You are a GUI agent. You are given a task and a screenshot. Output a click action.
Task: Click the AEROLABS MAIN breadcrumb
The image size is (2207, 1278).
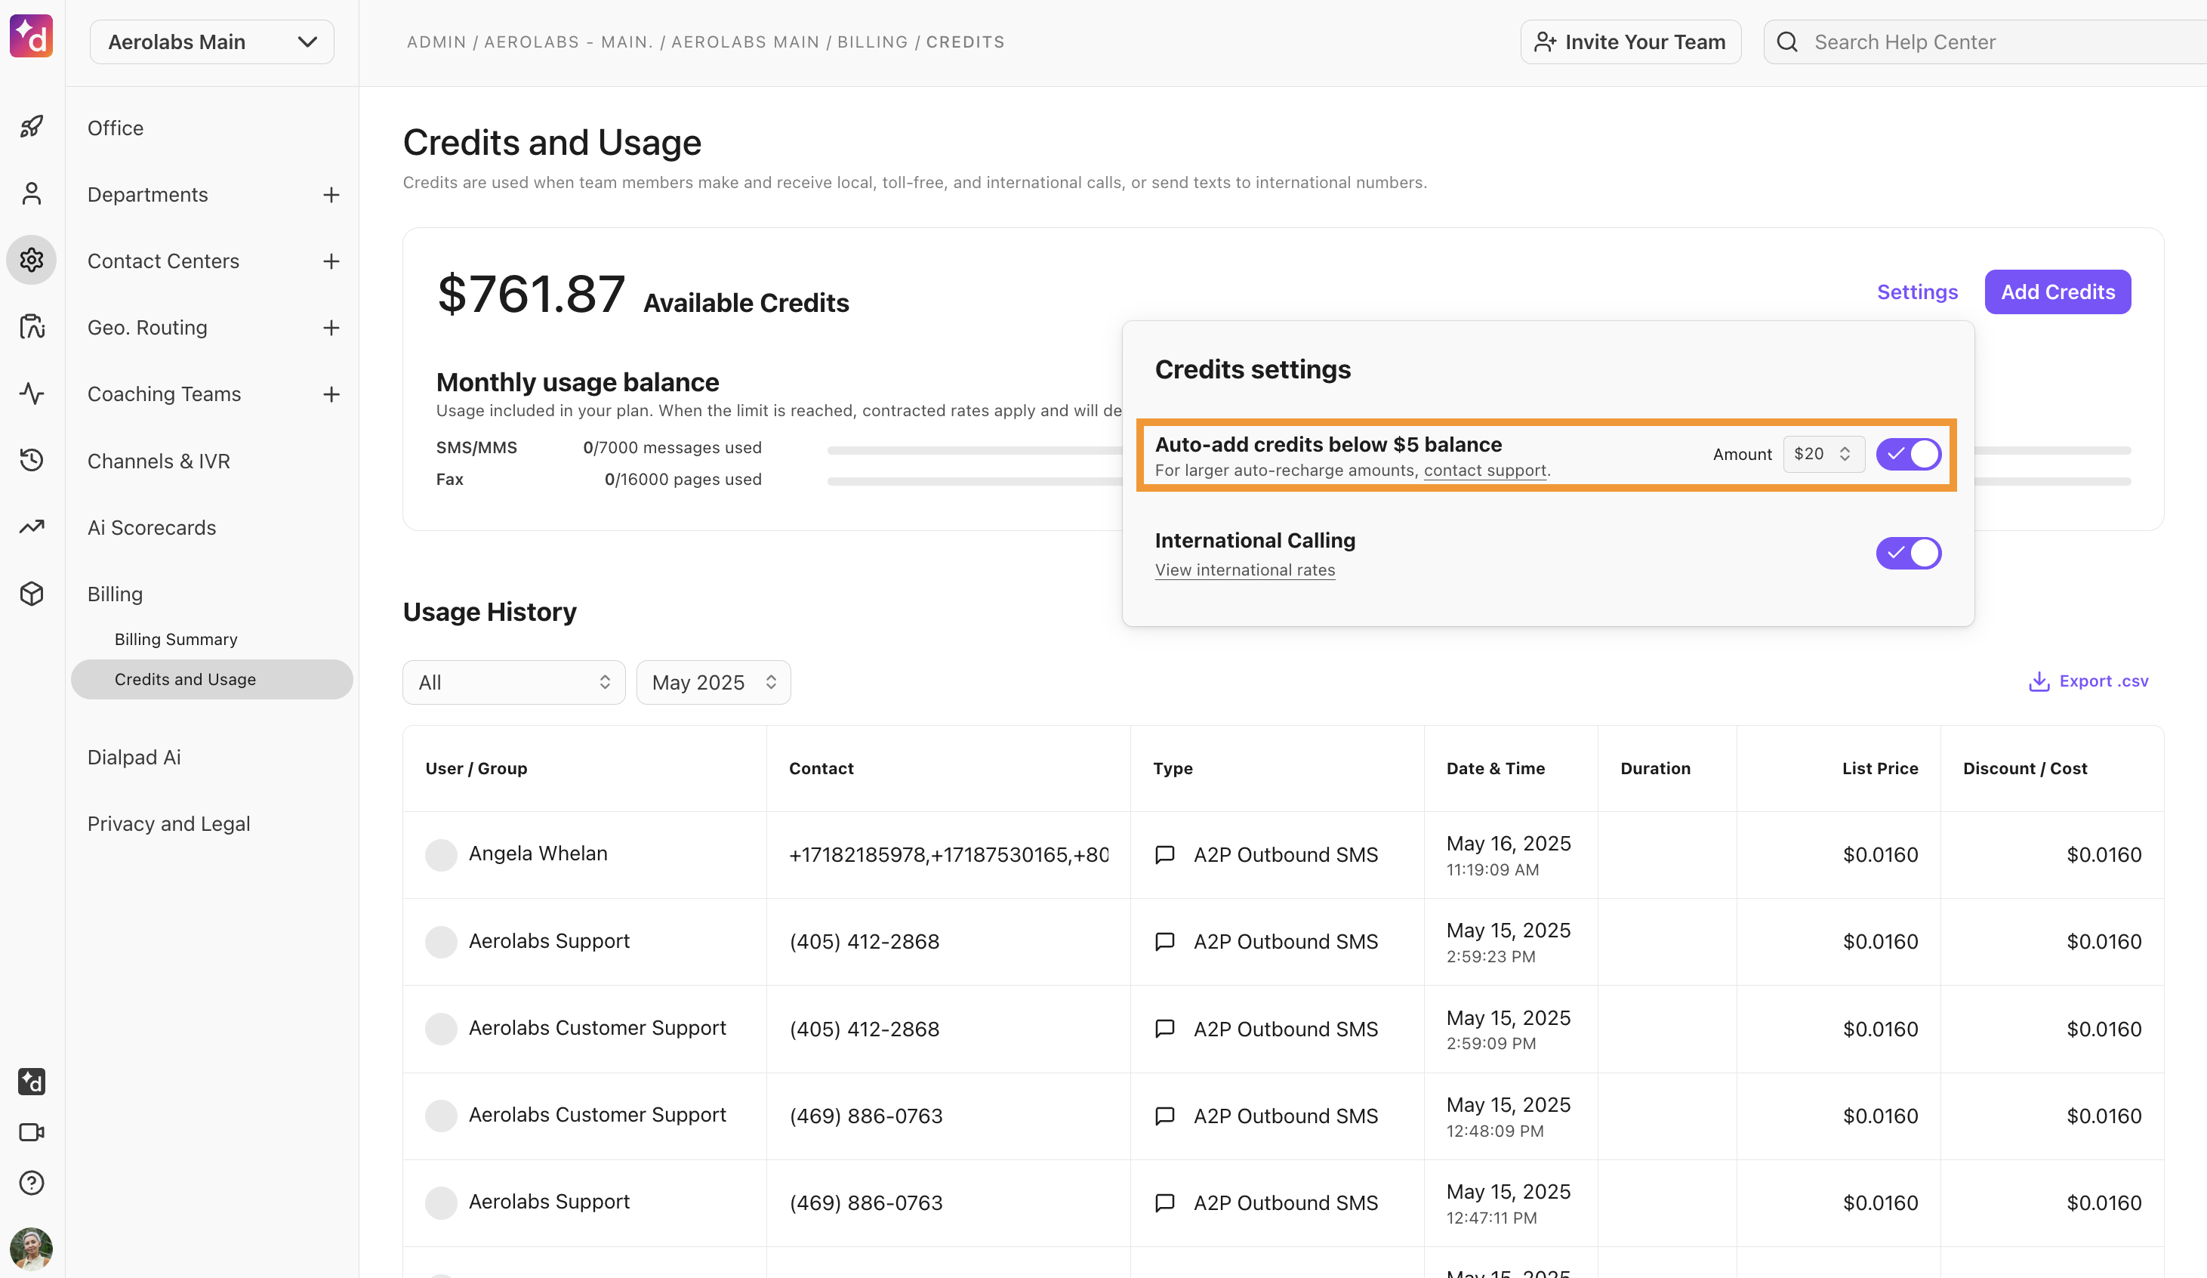[745, 42]
